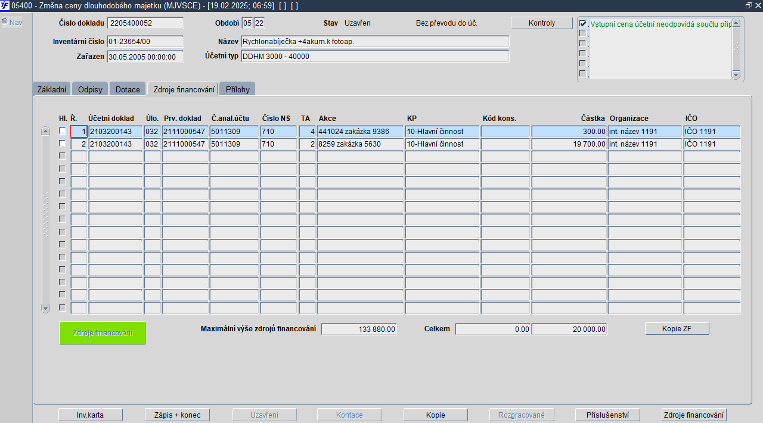
Task: Click the Příslušenství button
Action: click(608, 415)
